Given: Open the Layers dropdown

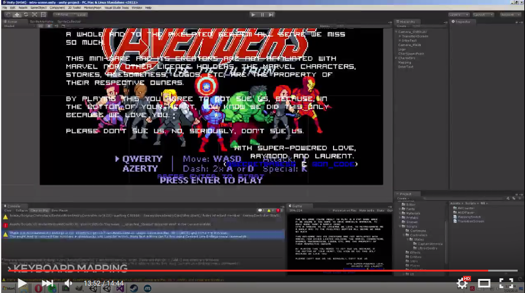Looking at the screenshot, I should pos(459,15).
